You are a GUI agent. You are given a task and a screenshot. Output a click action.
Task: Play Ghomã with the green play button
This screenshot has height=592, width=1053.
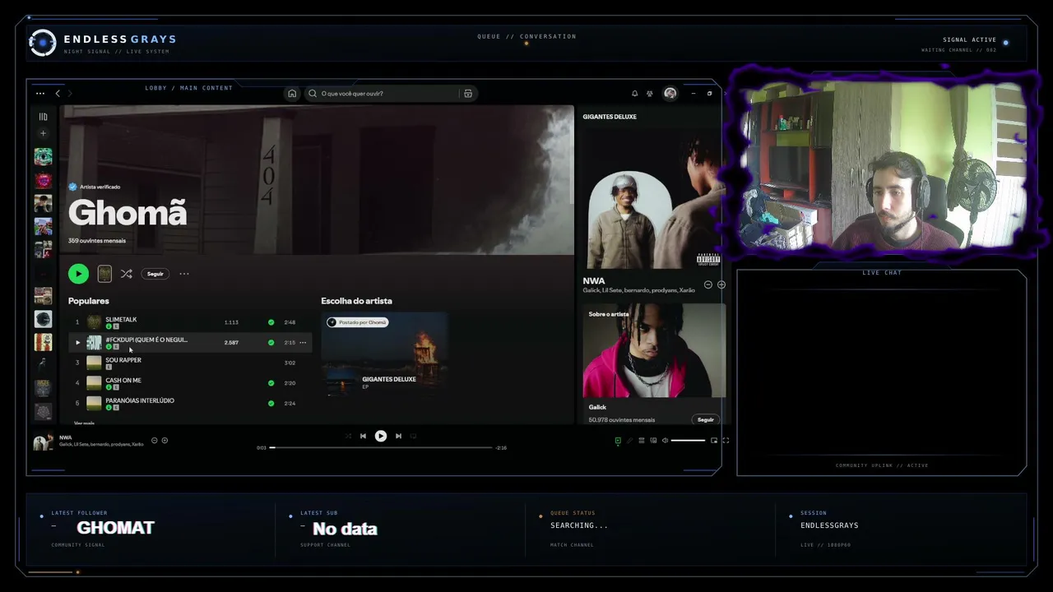[x=78, y=274]
